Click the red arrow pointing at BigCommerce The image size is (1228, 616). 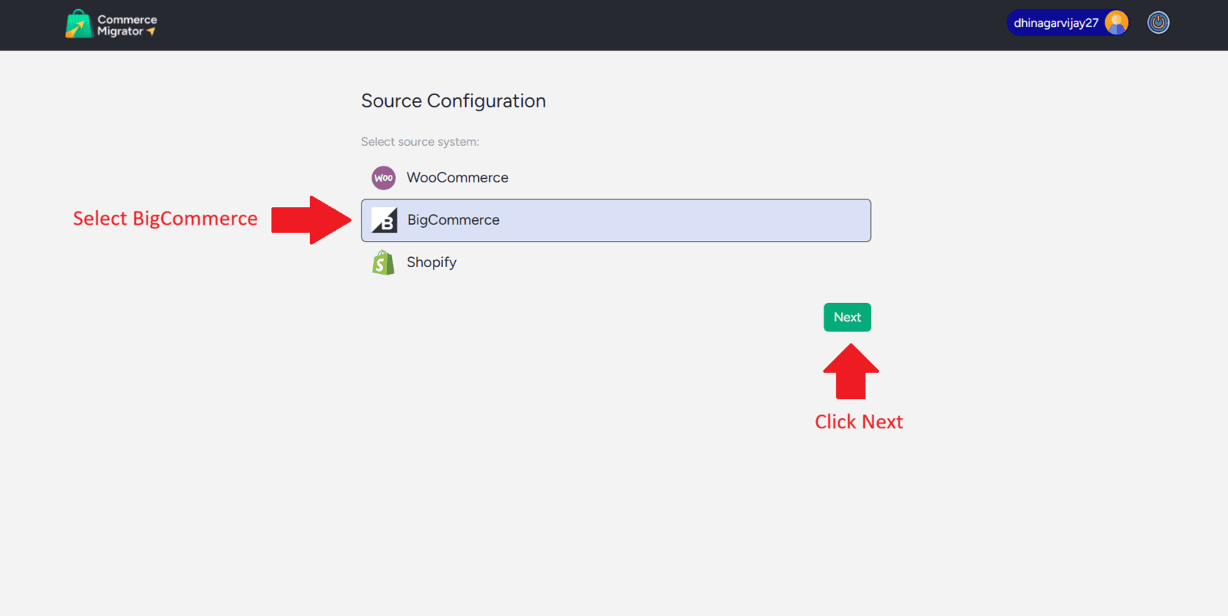(x=311, y=220)
